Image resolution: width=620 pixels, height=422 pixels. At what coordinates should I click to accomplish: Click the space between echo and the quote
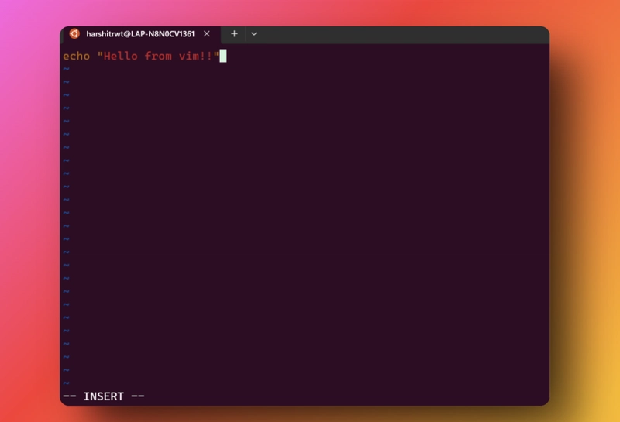(x=93, y=56)
